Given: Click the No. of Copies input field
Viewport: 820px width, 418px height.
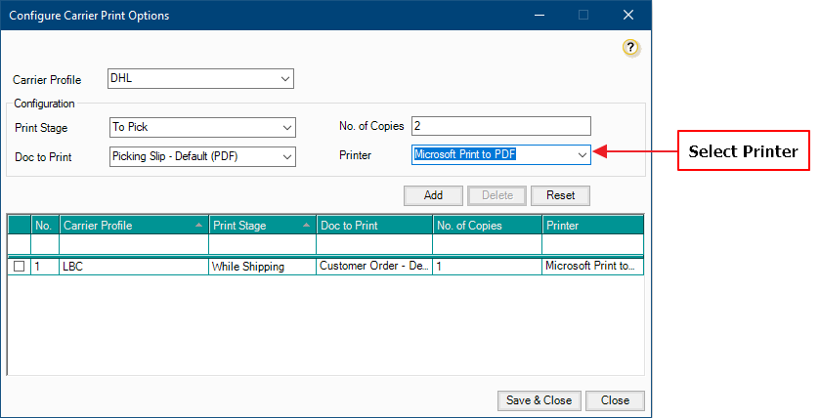Looking at the screenshot, I should 500,126.
